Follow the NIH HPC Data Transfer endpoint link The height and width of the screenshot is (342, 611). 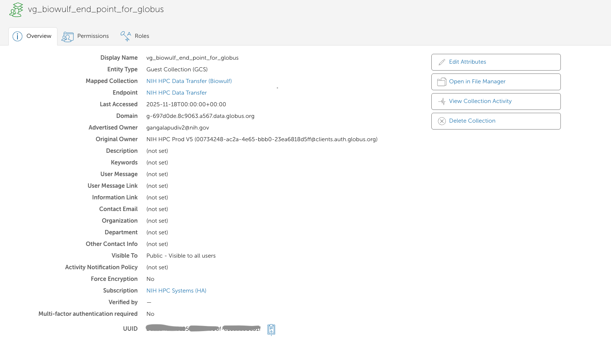176,93
